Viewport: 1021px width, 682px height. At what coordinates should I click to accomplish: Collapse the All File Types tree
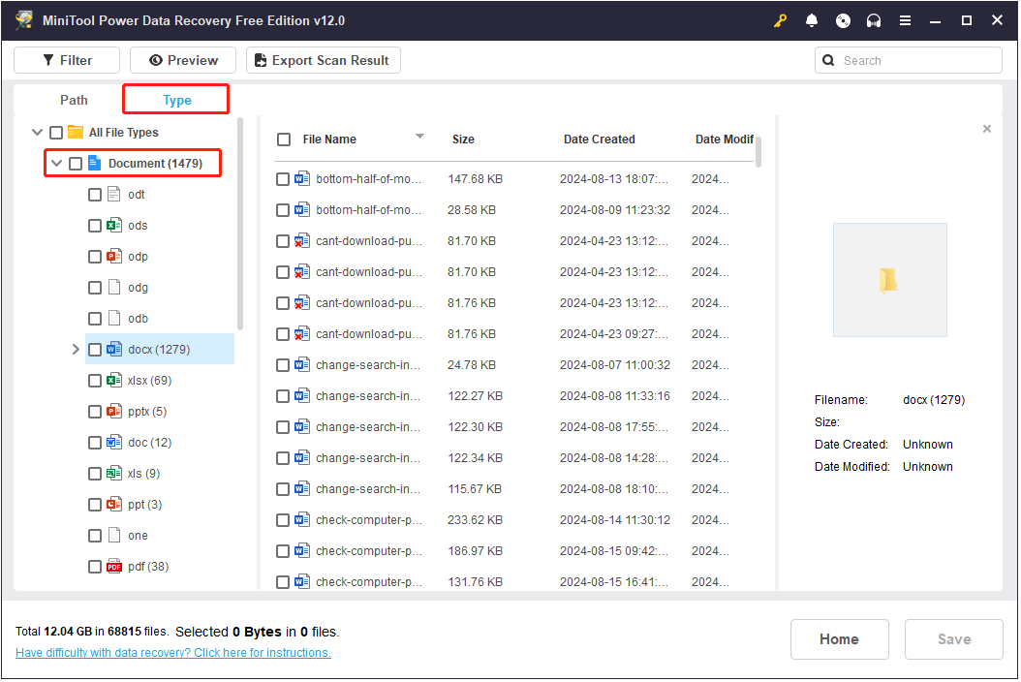(x=37, y=133)
